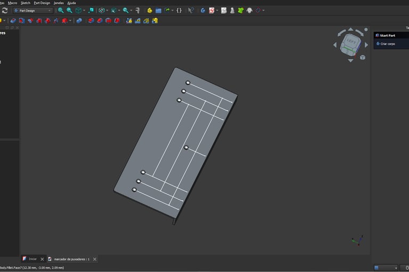Click the macro curly braces icon
The width and height of the screenshot is (409, 272).
179,10
